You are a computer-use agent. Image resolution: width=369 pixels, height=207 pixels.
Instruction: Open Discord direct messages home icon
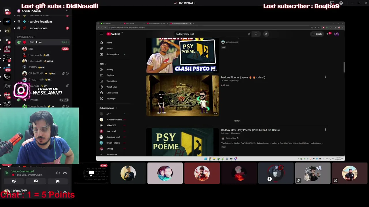(7, 11)
